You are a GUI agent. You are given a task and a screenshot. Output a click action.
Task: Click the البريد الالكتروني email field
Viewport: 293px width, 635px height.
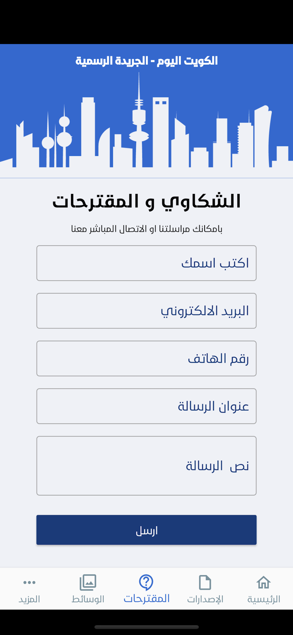pyautogui.click(x=146, y=310)
